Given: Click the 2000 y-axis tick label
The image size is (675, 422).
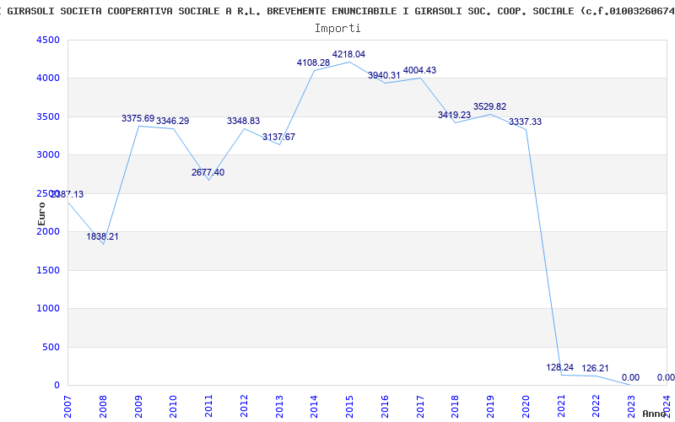Looking at the screenshot, I should coord(48,231).
